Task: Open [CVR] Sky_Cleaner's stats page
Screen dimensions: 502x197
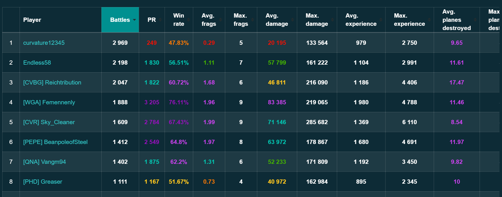Action: [49, 122]
